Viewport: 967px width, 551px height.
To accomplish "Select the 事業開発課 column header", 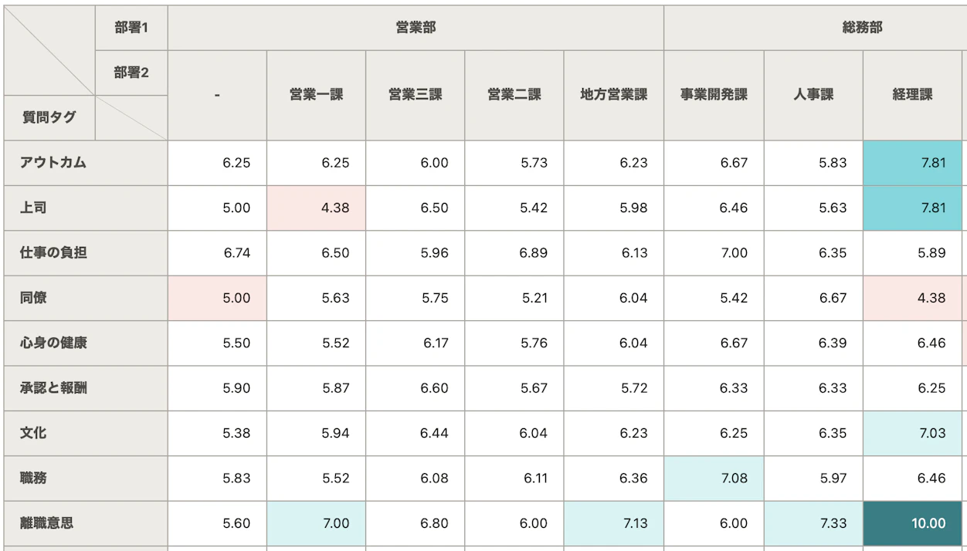I will tap(714, 95).
